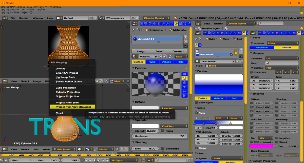Select the Material.011 slot
This screenshot has height=163, width=304.
pos(157,39)
